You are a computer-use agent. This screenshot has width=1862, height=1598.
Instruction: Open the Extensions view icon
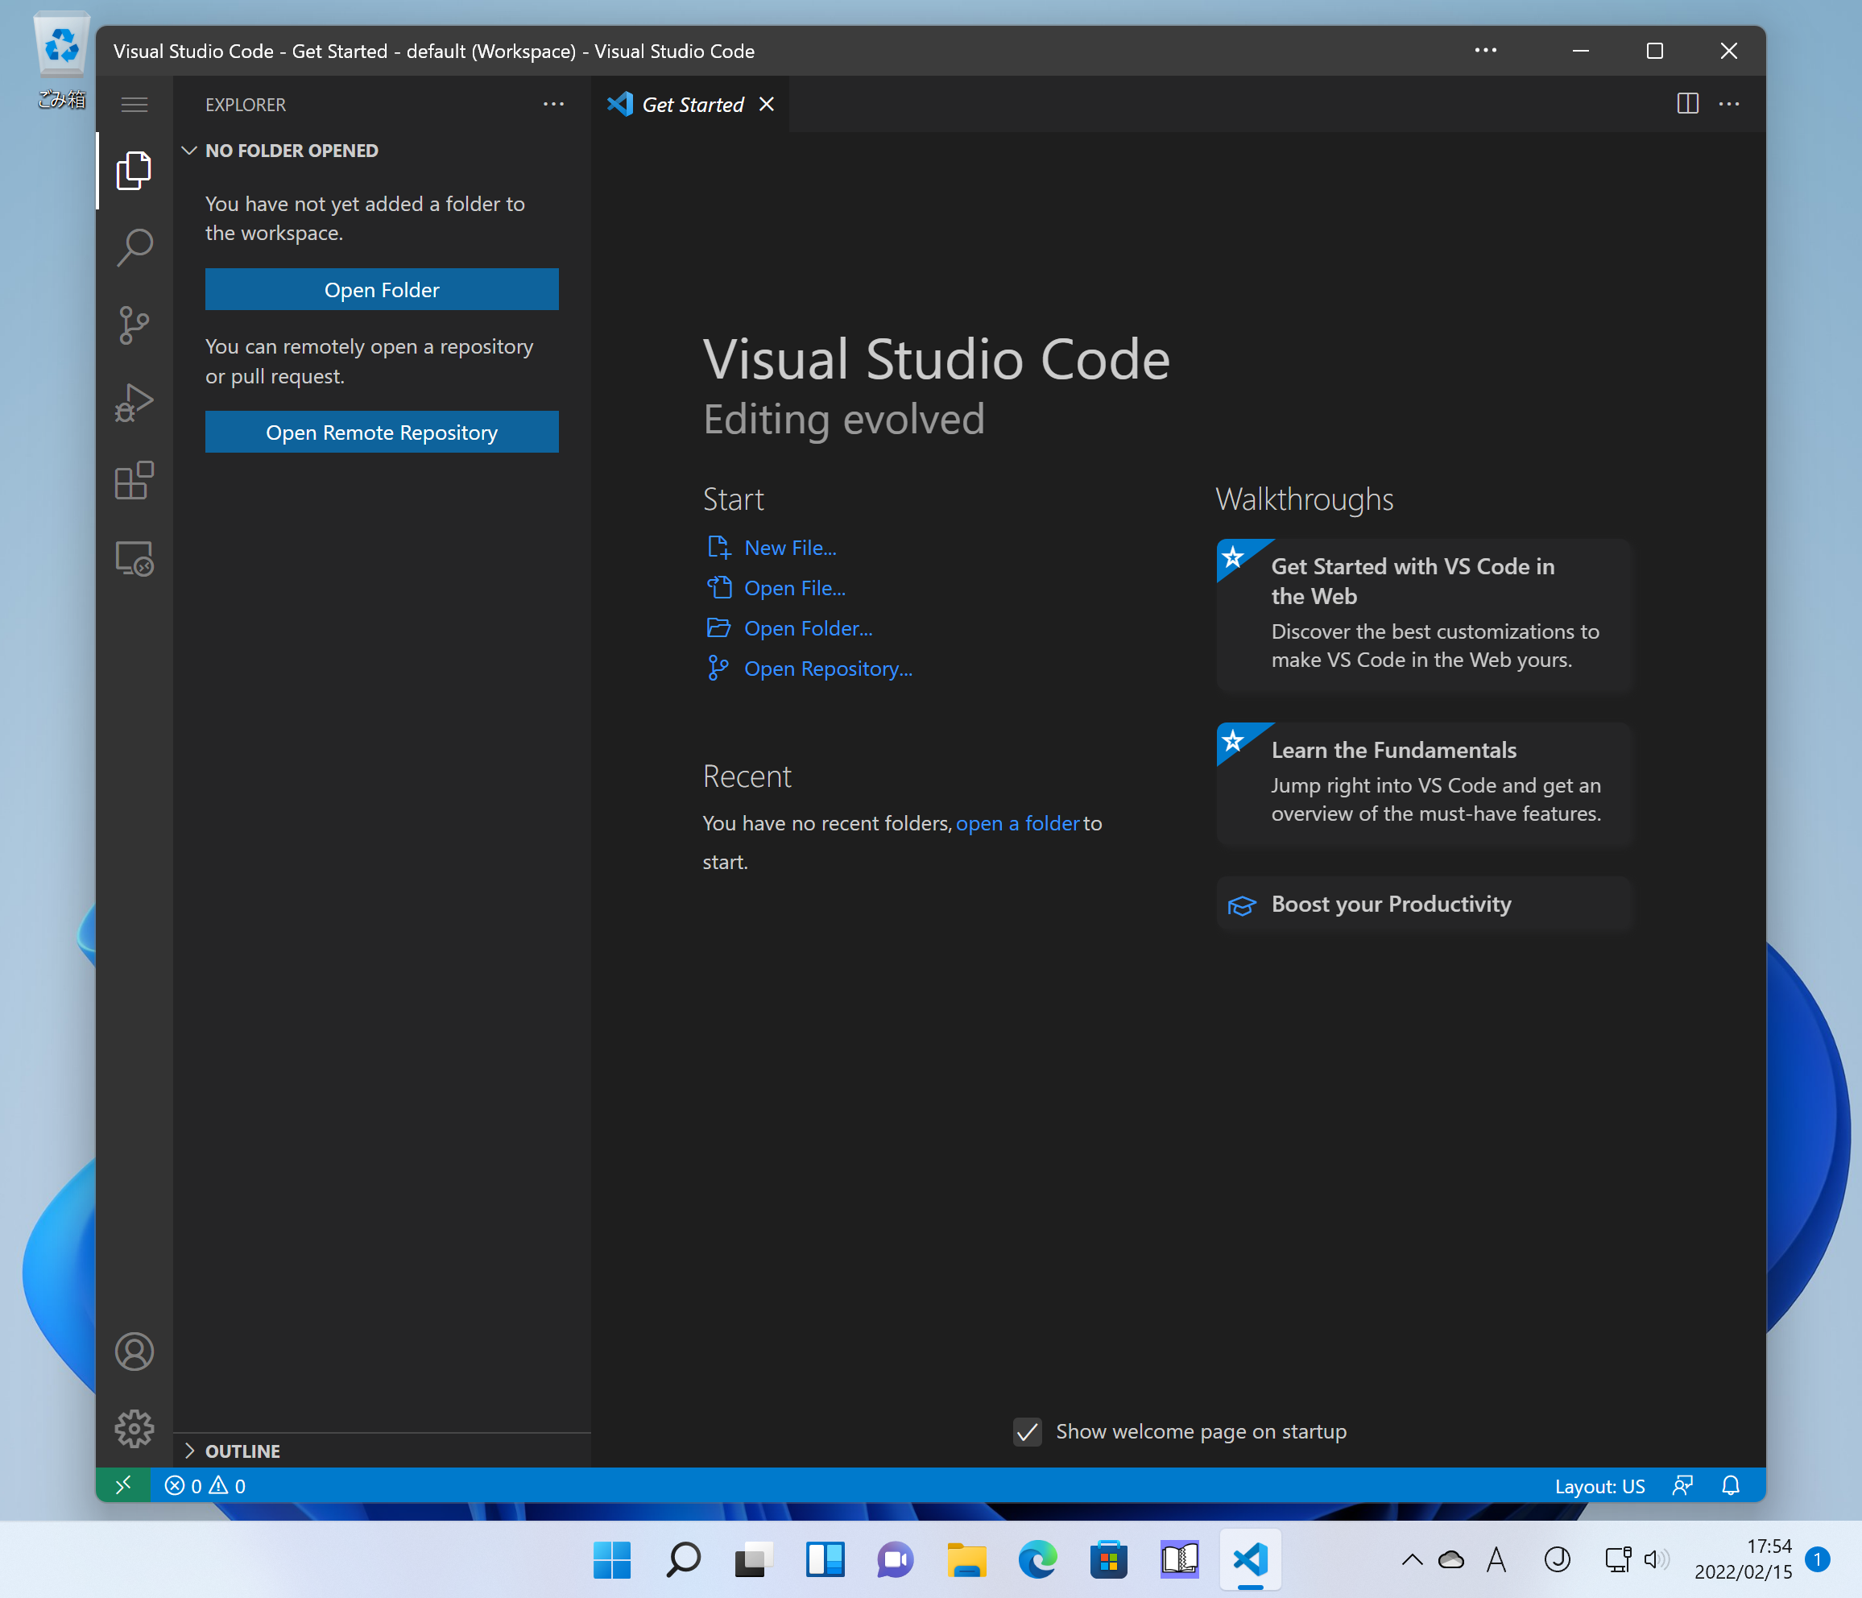pos(134,481)
